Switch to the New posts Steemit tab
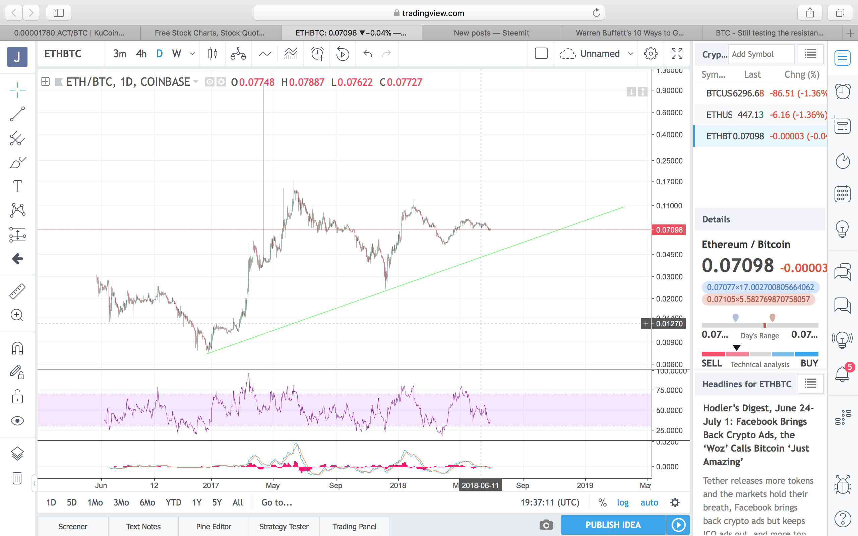The width and height of the screenshot is (858, 536). click(491, 33)
